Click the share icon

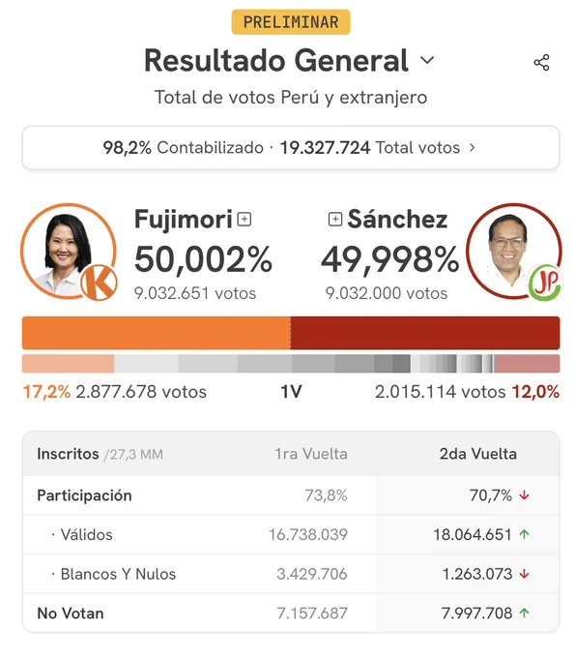coord(541,63)
